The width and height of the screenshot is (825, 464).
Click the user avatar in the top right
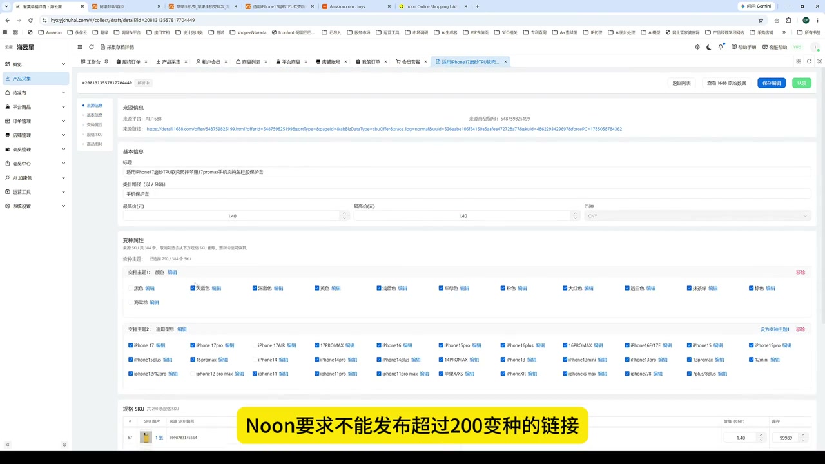816,47
